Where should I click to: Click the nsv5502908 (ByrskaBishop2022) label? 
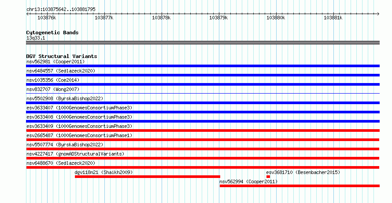[65, 98]
